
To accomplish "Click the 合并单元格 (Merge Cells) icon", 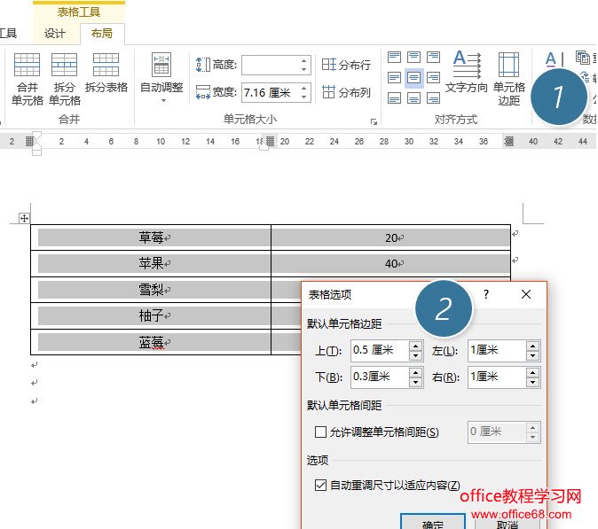I will pos(27,65).
